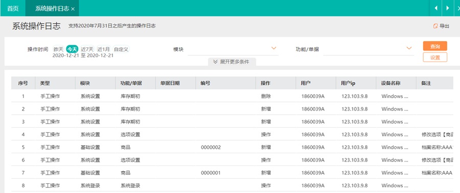Click the orange 查询 button
460x193 pixels.
pos(435,46)
